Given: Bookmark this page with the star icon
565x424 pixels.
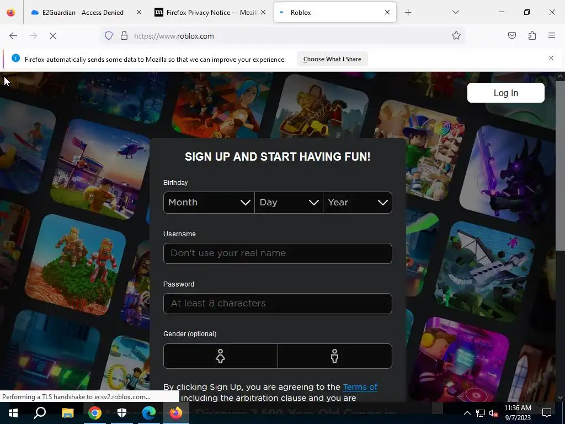Looking at the screenshot, I should pyautogui.click(x=456, y=36).
